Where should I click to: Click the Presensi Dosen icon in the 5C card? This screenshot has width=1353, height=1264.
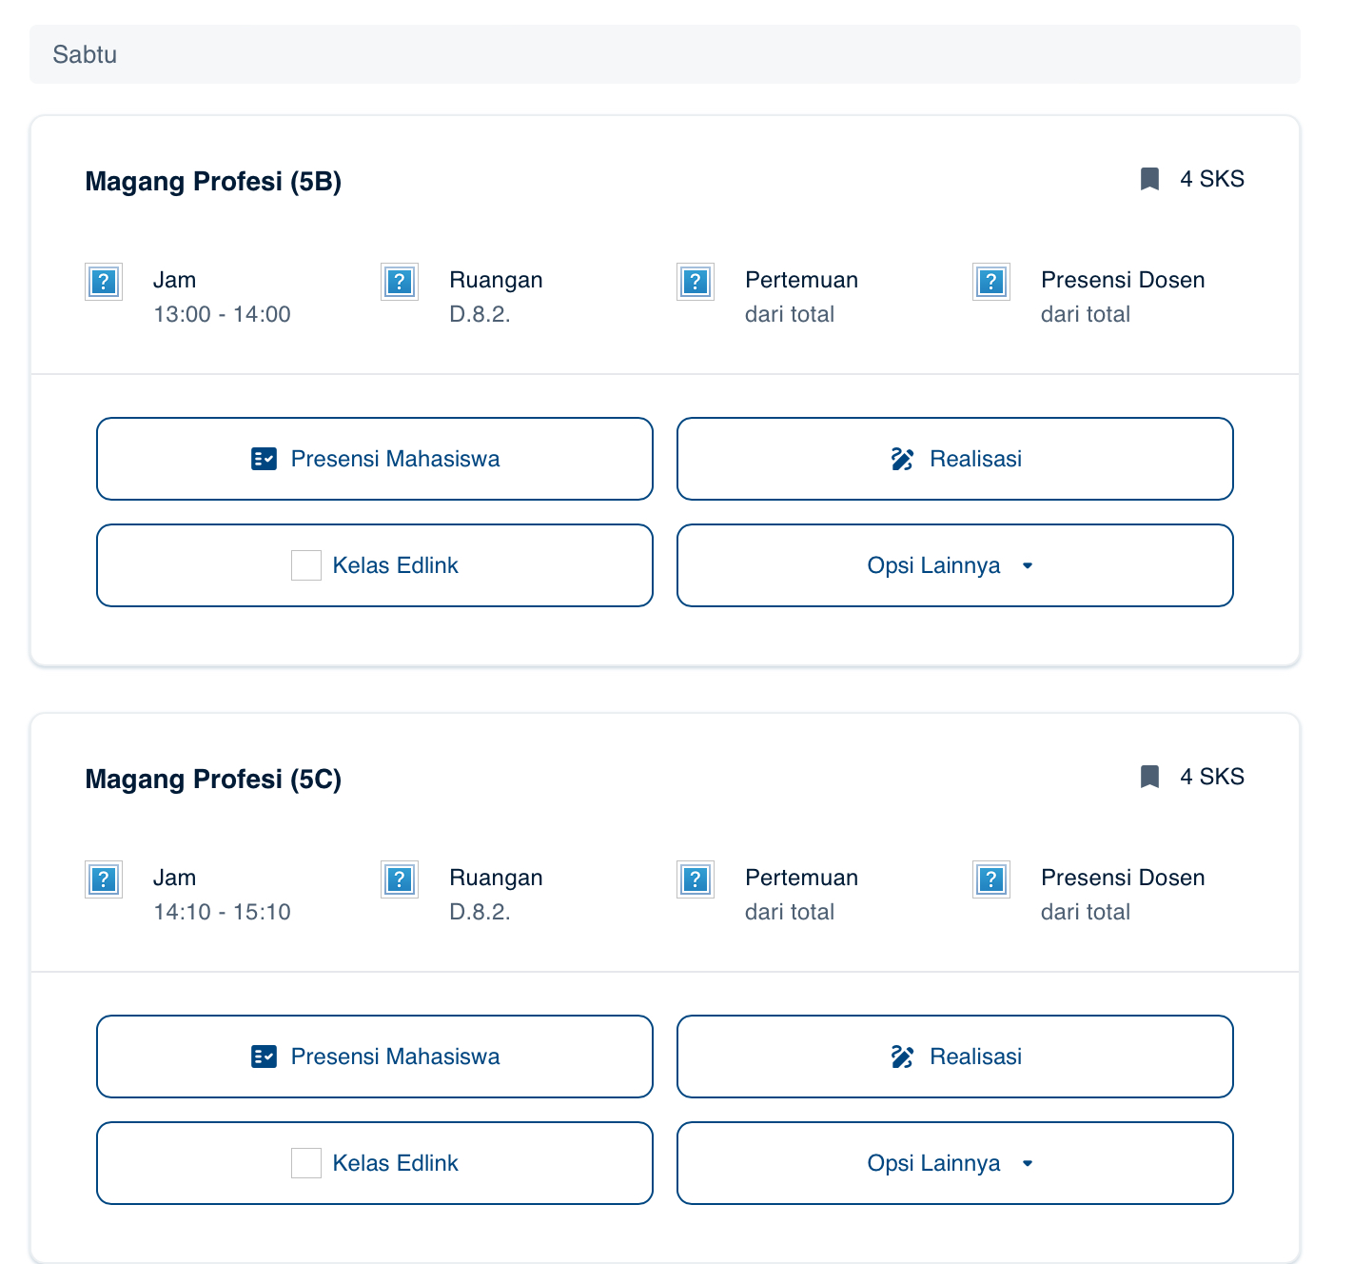pyautogui.click(x=991, y=879)
